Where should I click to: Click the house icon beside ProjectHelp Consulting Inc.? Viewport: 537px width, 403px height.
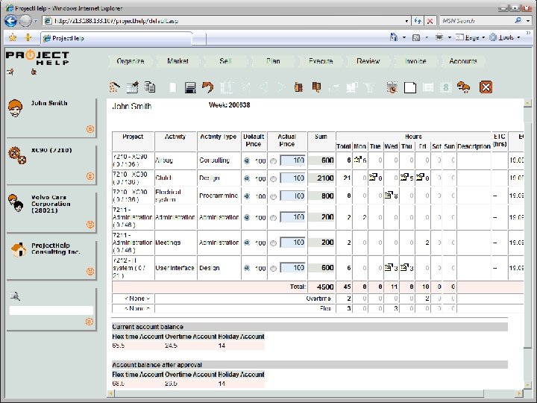click(19, 249)
